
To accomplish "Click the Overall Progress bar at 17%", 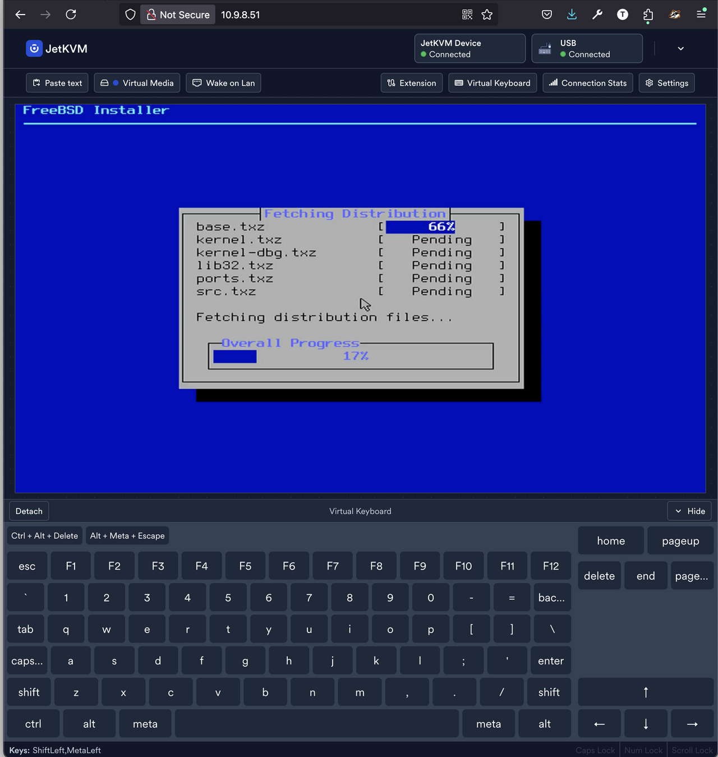I will [351, 356].
